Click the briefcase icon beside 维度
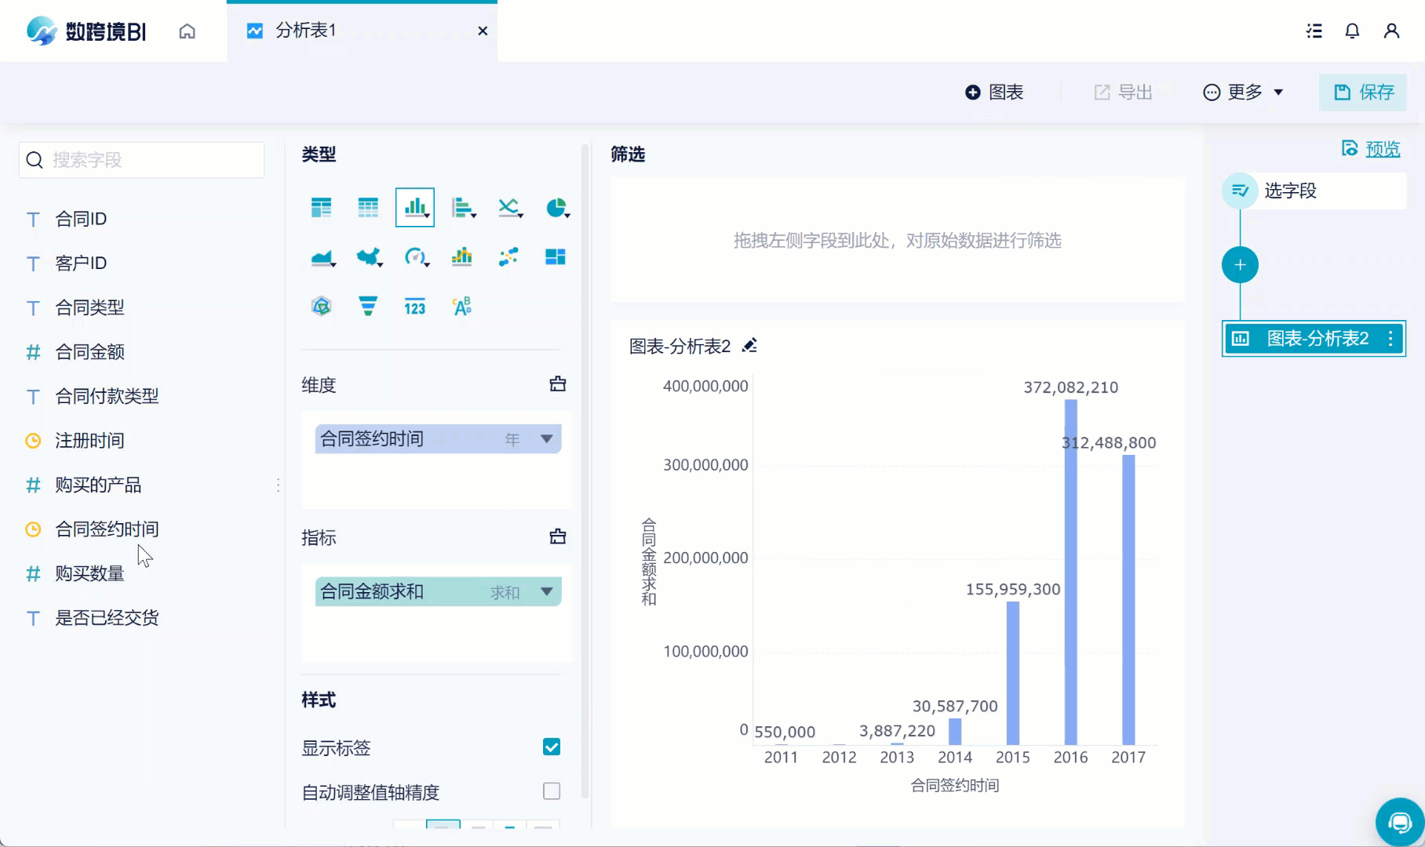Screen dimensions: 1425x847 [558, 384]
